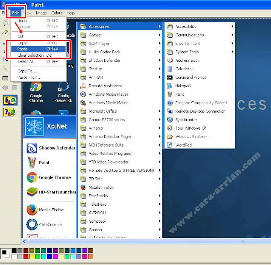Screen dimensions: 271x265
Task: Click the Synchronize icon
Action: pyautogui.click(x=170, y=119)
